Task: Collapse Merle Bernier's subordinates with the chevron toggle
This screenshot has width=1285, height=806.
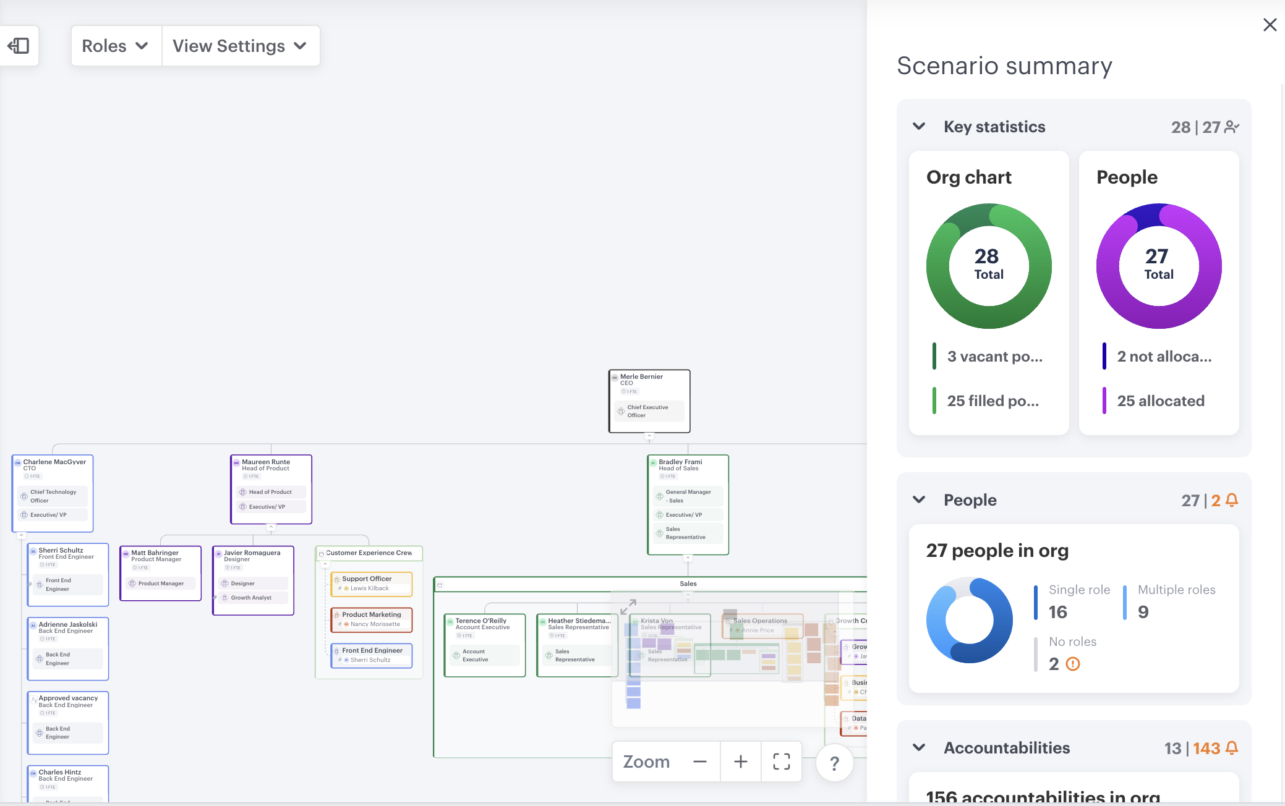Action: (x=649, y=435)
